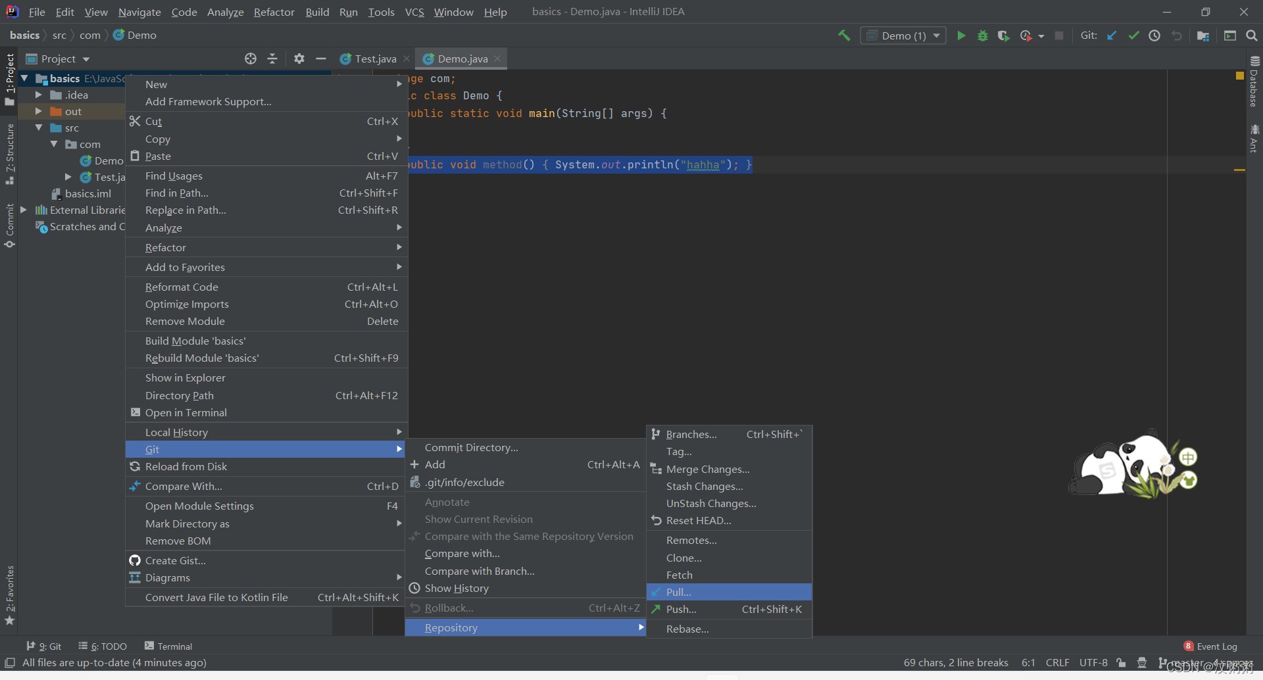Choose Stash Changes... entry
Viewport: 1263px width, 680px height.
729,486
